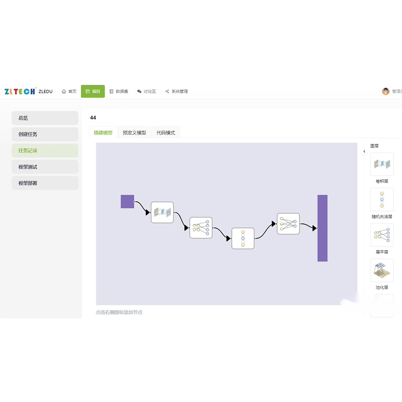Open 系统管理 in the top navigation
The height and width of the screenshot is (402, 402).
(x=176, y=91)
